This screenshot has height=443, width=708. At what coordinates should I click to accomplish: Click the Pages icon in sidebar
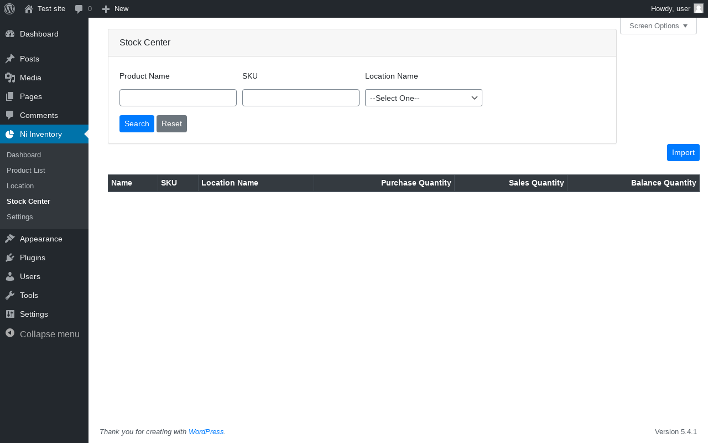tap(10, 96)
